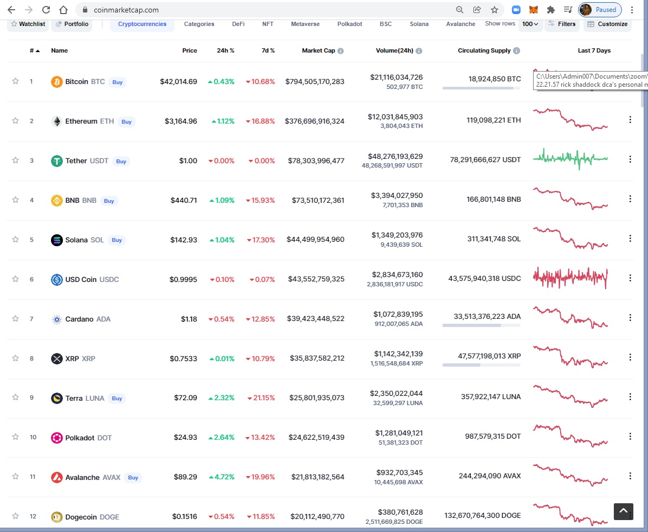Open more options for Ethereum row
648x532 pixels.
click(x=630, y=119)
